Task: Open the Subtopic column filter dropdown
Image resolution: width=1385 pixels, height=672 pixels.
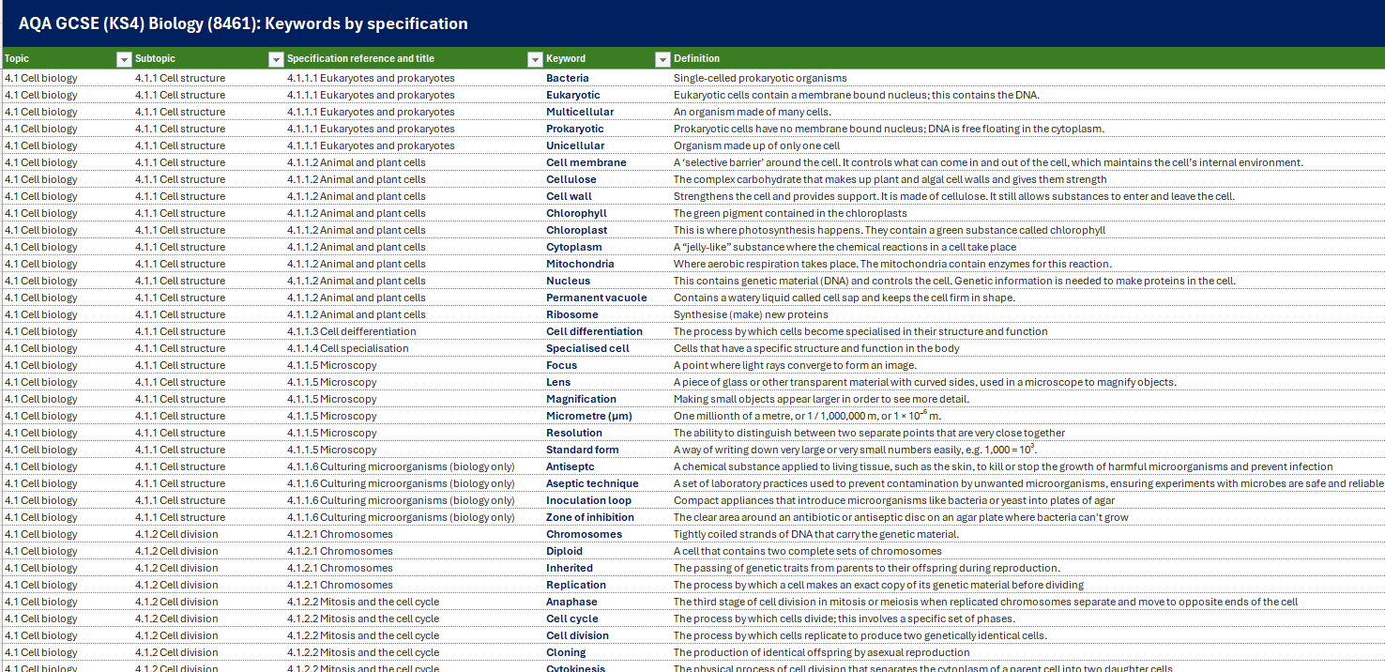Action: pyautogui.click(x=276, y=59)
